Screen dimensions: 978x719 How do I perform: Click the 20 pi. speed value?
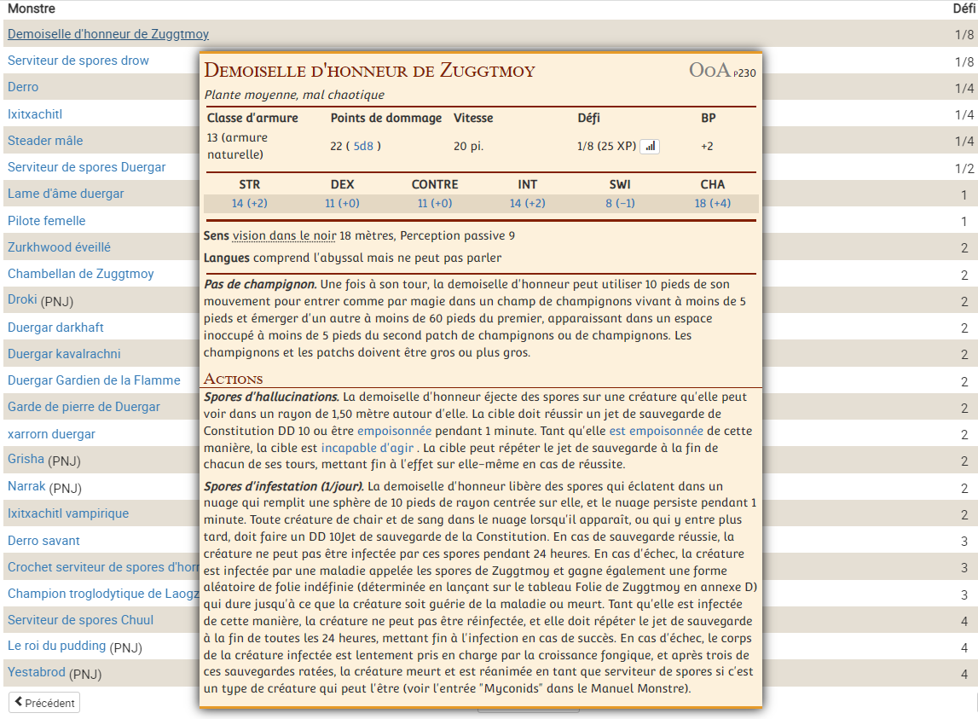click(468, 146)
